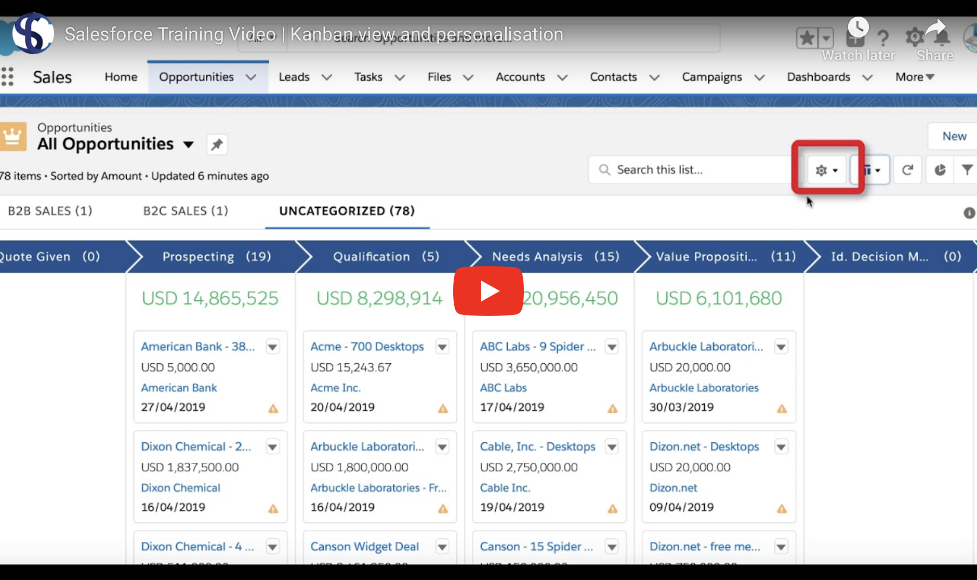Click the New opportunity button
Image resolution: width=977 pixels, height=580 pixels.
coord(954,136)
